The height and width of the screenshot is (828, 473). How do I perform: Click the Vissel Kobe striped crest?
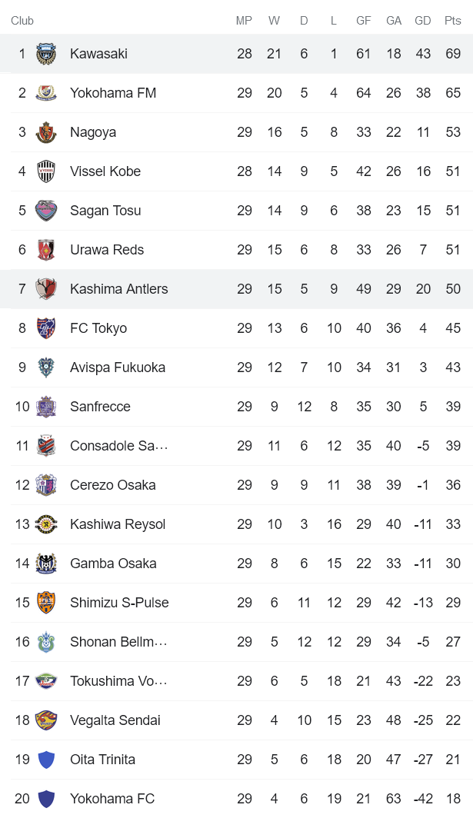(x=46, y=171)
